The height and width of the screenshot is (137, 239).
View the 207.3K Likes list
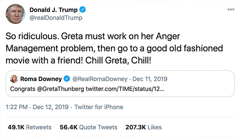point(143,127)
